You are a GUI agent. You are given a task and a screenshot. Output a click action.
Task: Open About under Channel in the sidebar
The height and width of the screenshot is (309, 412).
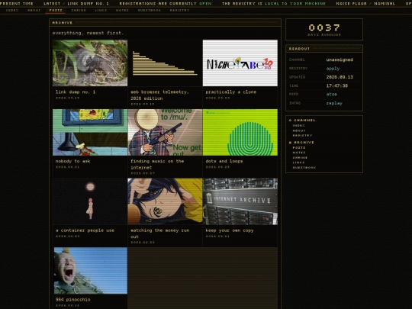(x=299, y=130)
